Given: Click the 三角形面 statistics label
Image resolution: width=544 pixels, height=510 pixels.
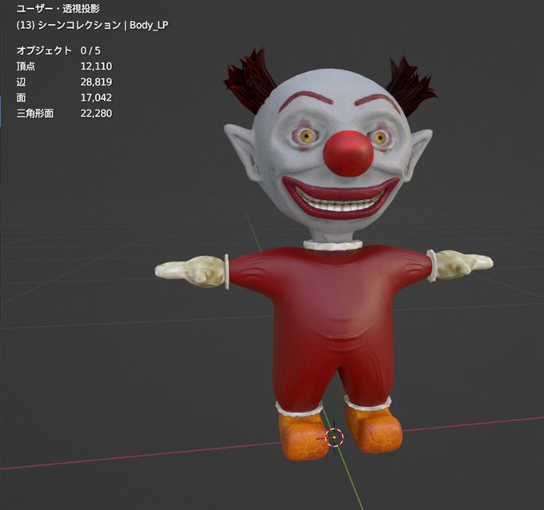Looking at the screenshot, I should [x=35, y=114].
